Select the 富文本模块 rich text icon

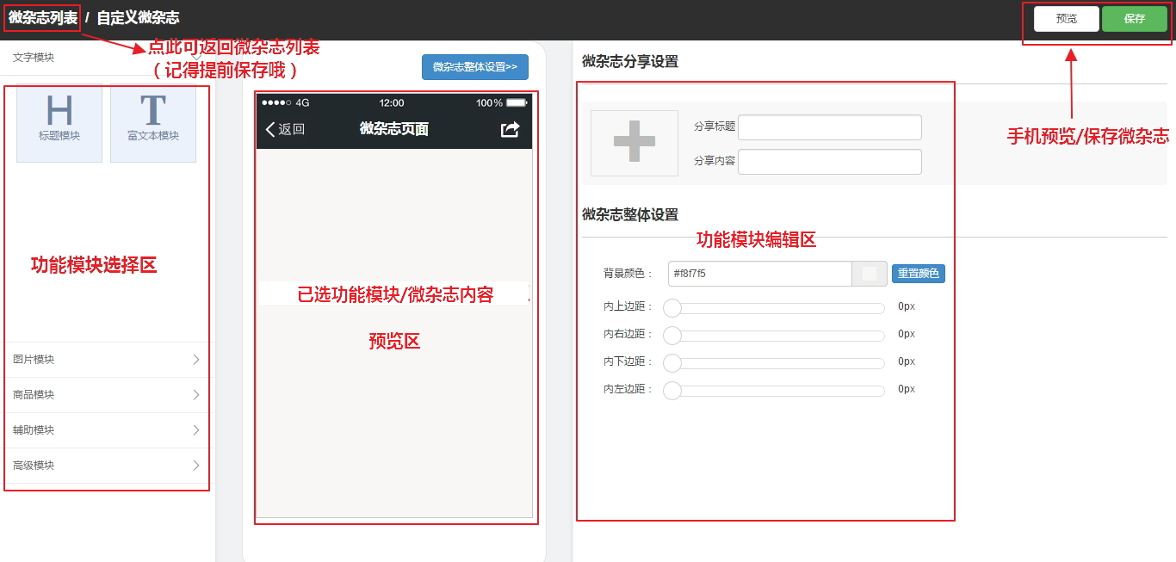[153, 121]
